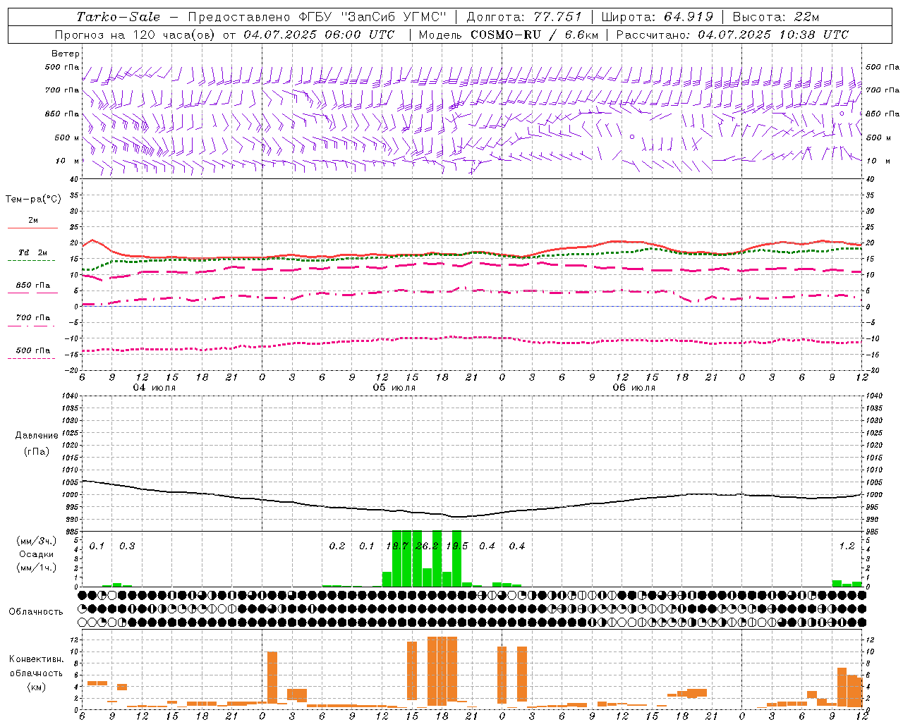The height and width of the screenshot is (722, 903).
Task: Click the 18.7 precipitation total value
Action: click(x=397, y=546)
